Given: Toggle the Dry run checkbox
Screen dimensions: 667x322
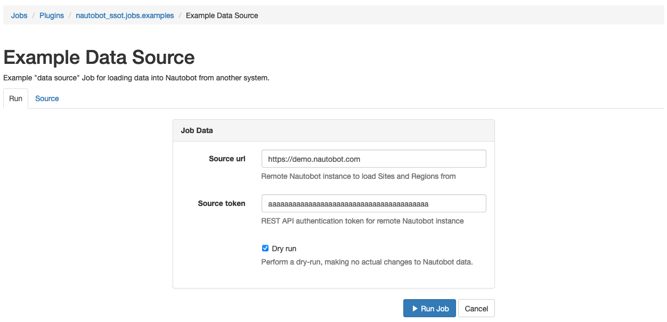Looking at the screenshot, I should (x=265, y=248).
